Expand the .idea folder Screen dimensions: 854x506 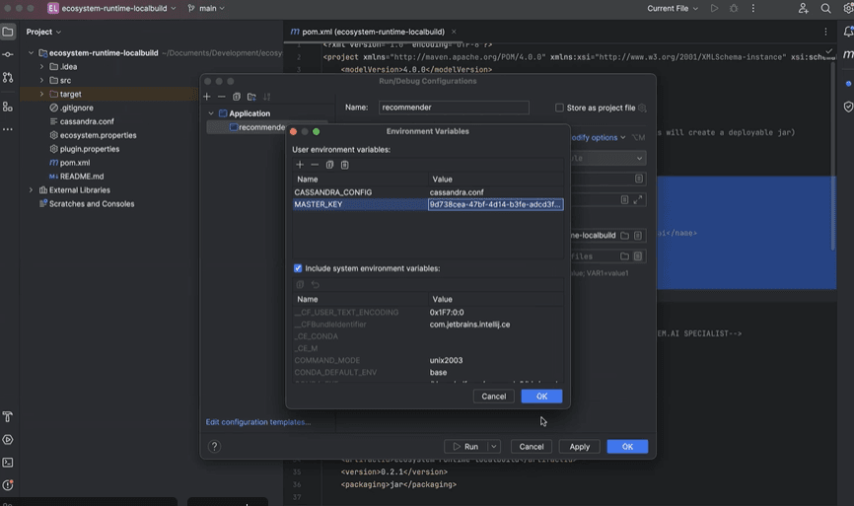(41, 66)
